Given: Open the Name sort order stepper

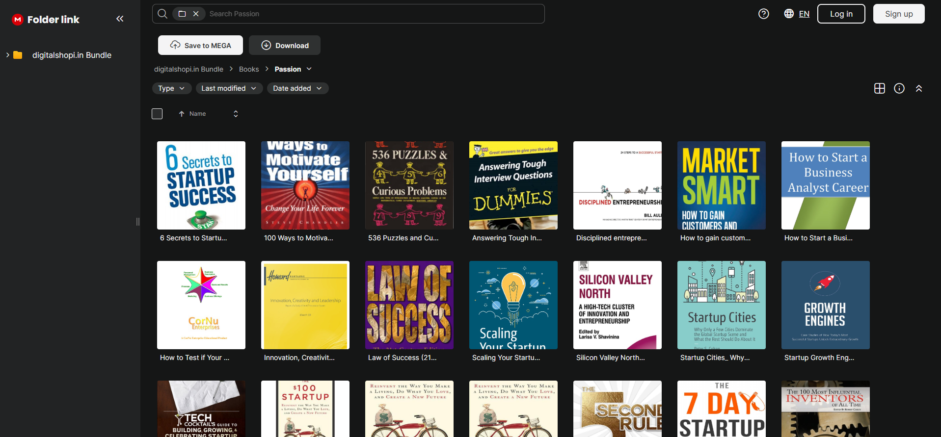Looking at the screenshot, I should pyautogui.click(x=236, y=114).
